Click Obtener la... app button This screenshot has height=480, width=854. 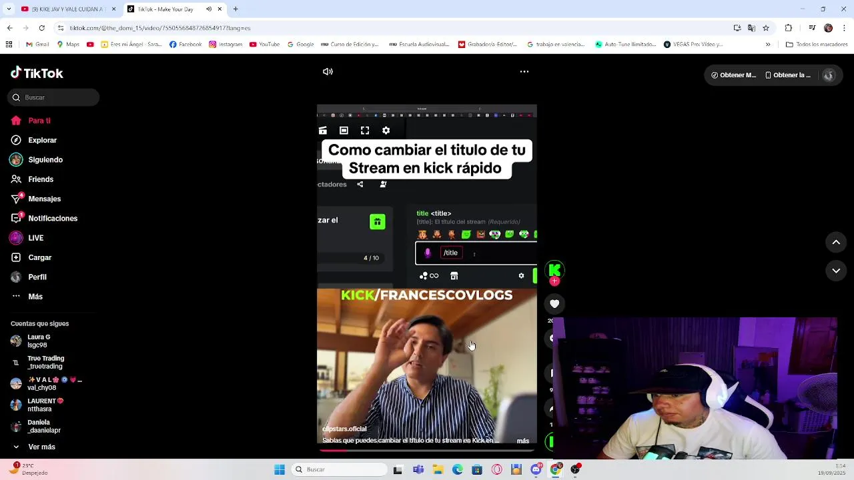tap(788, 75)
